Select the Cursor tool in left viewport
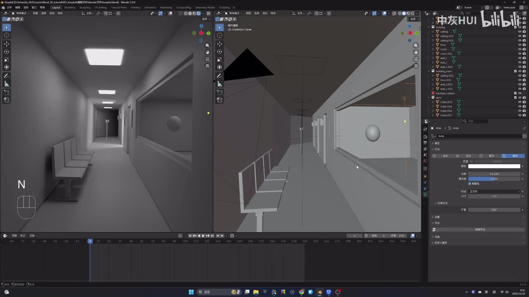 coord(7,35)
